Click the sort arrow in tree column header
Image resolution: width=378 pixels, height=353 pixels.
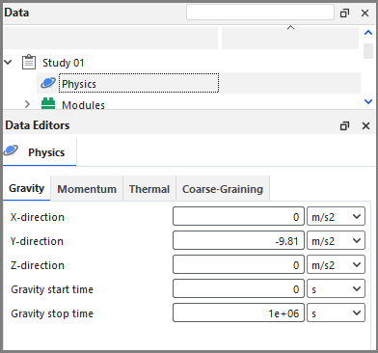[290, 28]
